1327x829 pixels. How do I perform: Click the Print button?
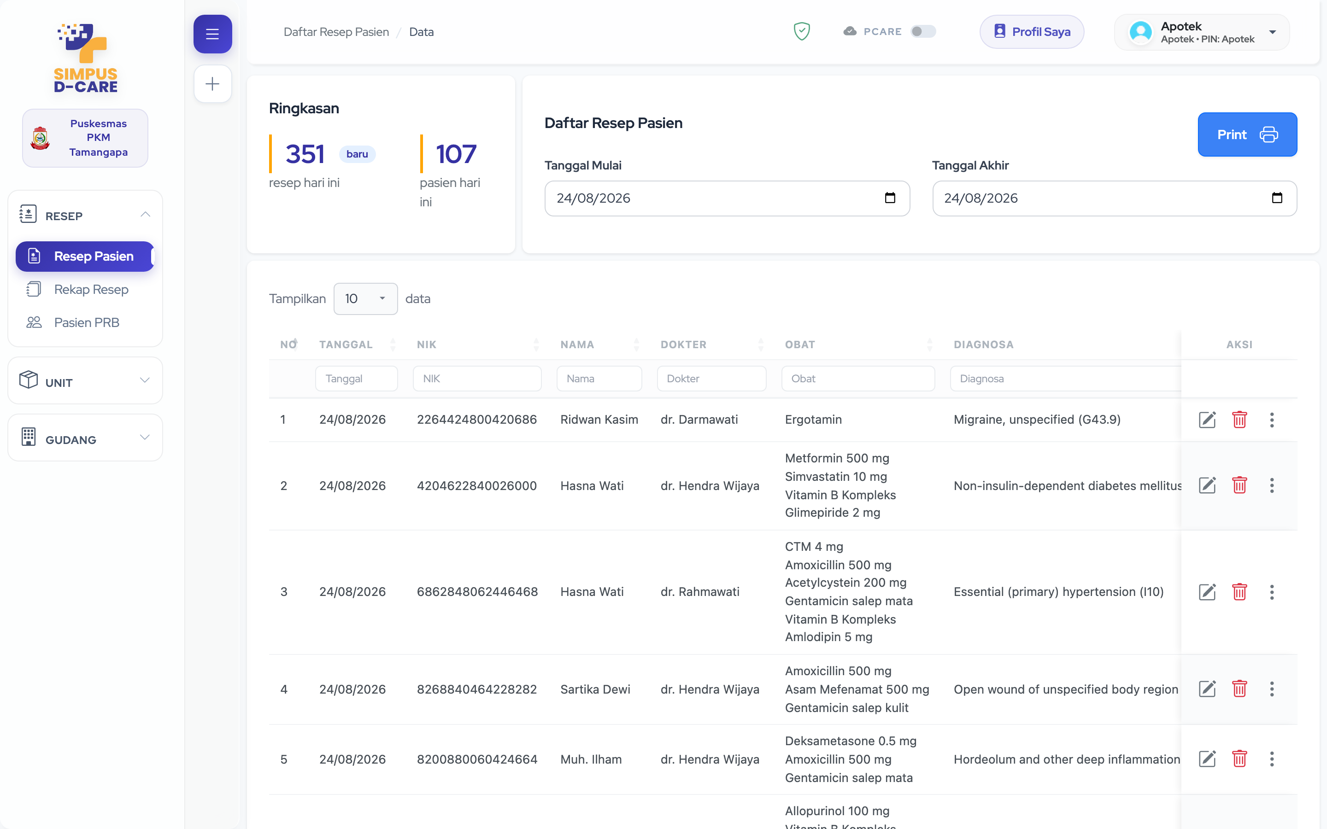coord(1247,134)
